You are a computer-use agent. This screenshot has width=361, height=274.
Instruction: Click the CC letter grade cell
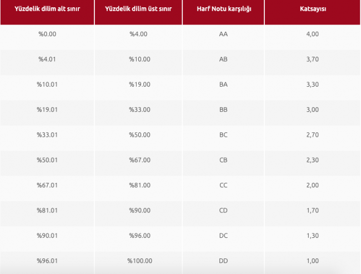coord(223,188)
